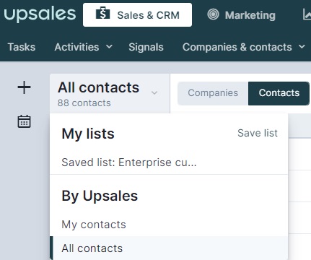Click the Marketing target icon
This screenshot has width=311, height=260.
click(213, 14)
